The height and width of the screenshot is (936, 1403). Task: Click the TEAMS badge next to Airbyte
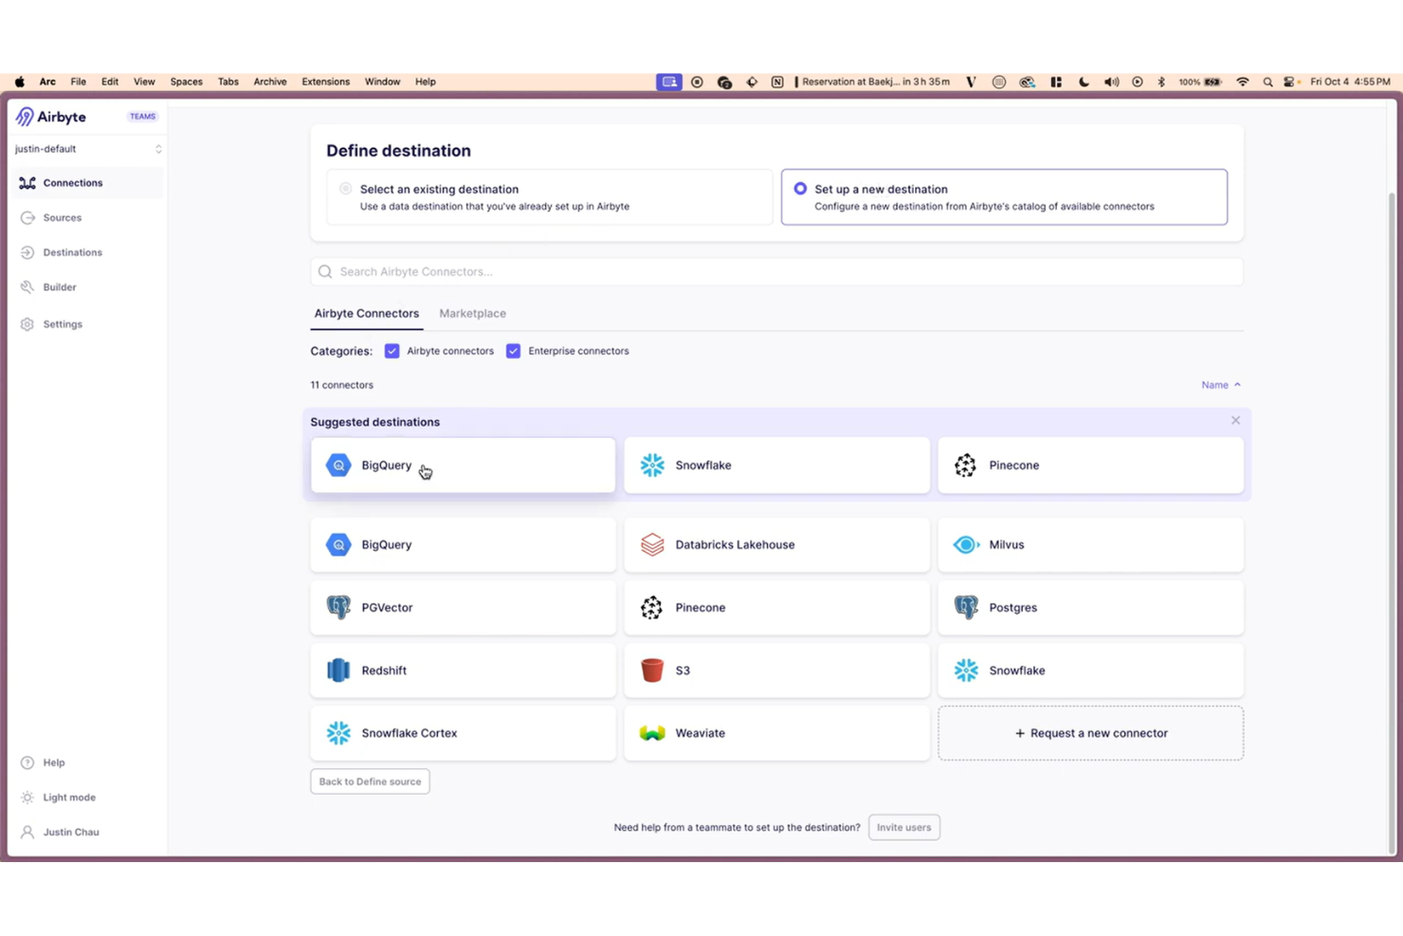pos(142,117)
